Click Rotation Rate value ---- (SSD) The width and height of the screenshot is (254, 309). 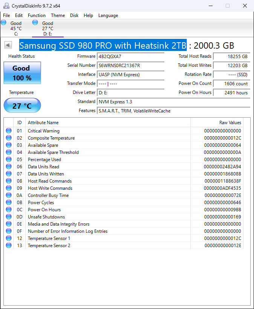232,74
